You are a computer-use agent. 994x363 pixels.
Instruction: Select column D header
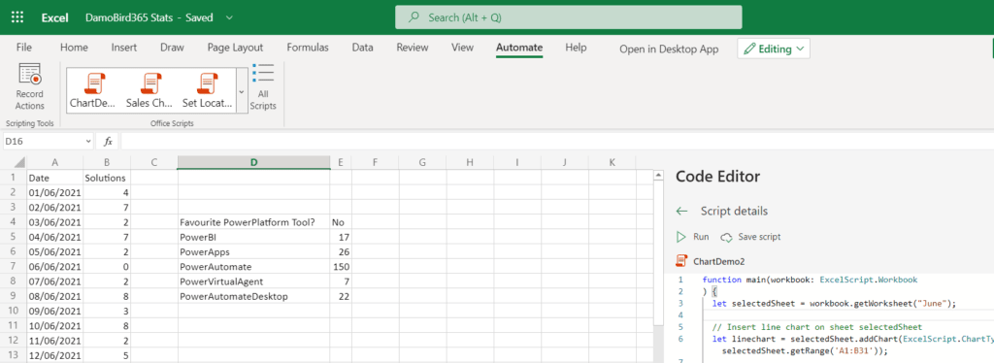(x=253, y=163)
